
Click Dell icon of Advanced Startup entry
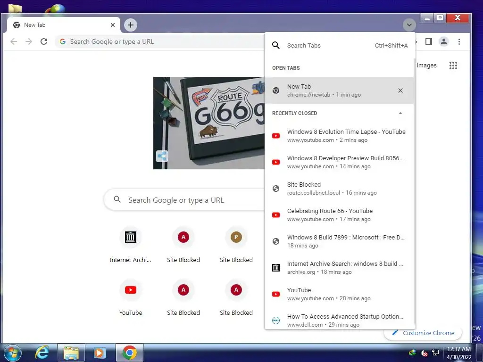pos(276,321)
